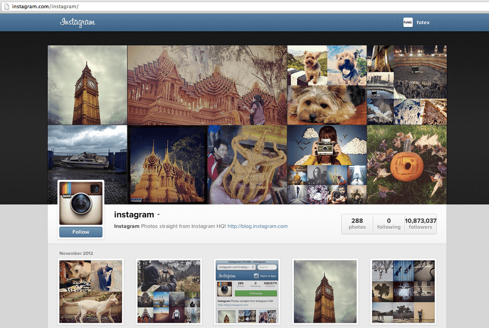Click the carved Instagram pumpkin photo
Image resolution: width=489 pixels, height=328 pixels.
pyautogui.click(x=407, y=165)
